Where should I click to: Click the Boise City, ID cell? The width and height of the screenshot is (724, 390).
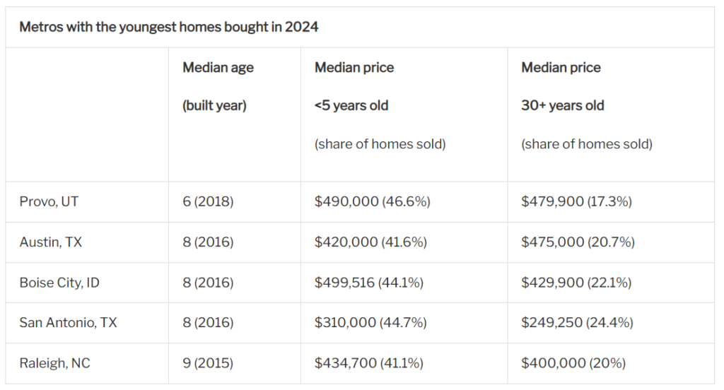[x=59, y=283]
